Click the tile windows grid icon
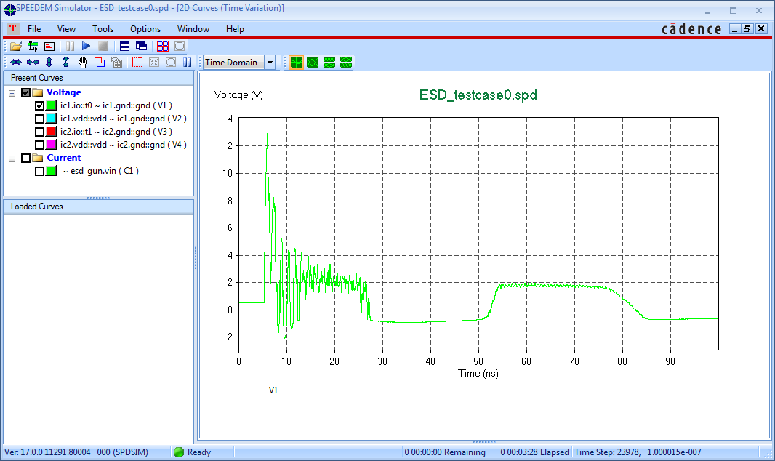 (163, 47)
